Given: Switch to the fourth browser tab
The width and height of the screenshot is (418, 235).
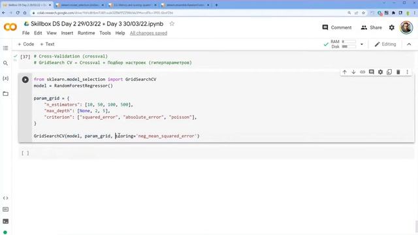Looking at the screenshot, I should pos(185,5).
